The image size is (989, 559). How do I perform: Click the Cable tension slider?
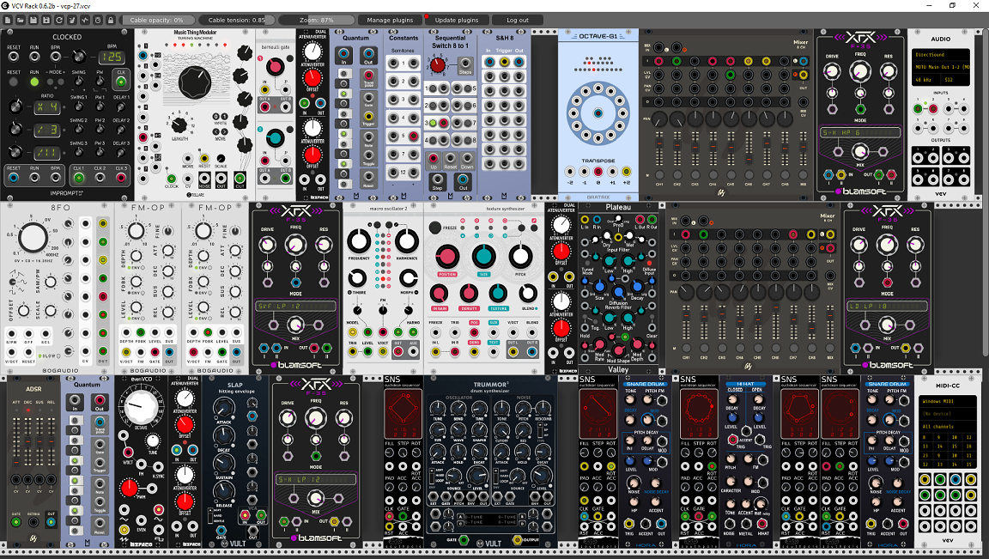click(237, 21)
